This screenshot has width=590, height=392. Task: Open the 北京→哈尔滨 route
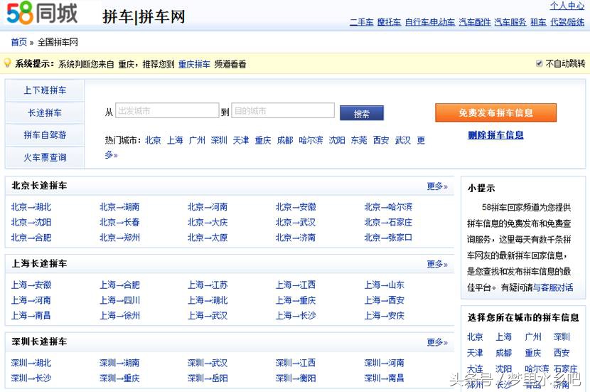[x=388, y=207]
